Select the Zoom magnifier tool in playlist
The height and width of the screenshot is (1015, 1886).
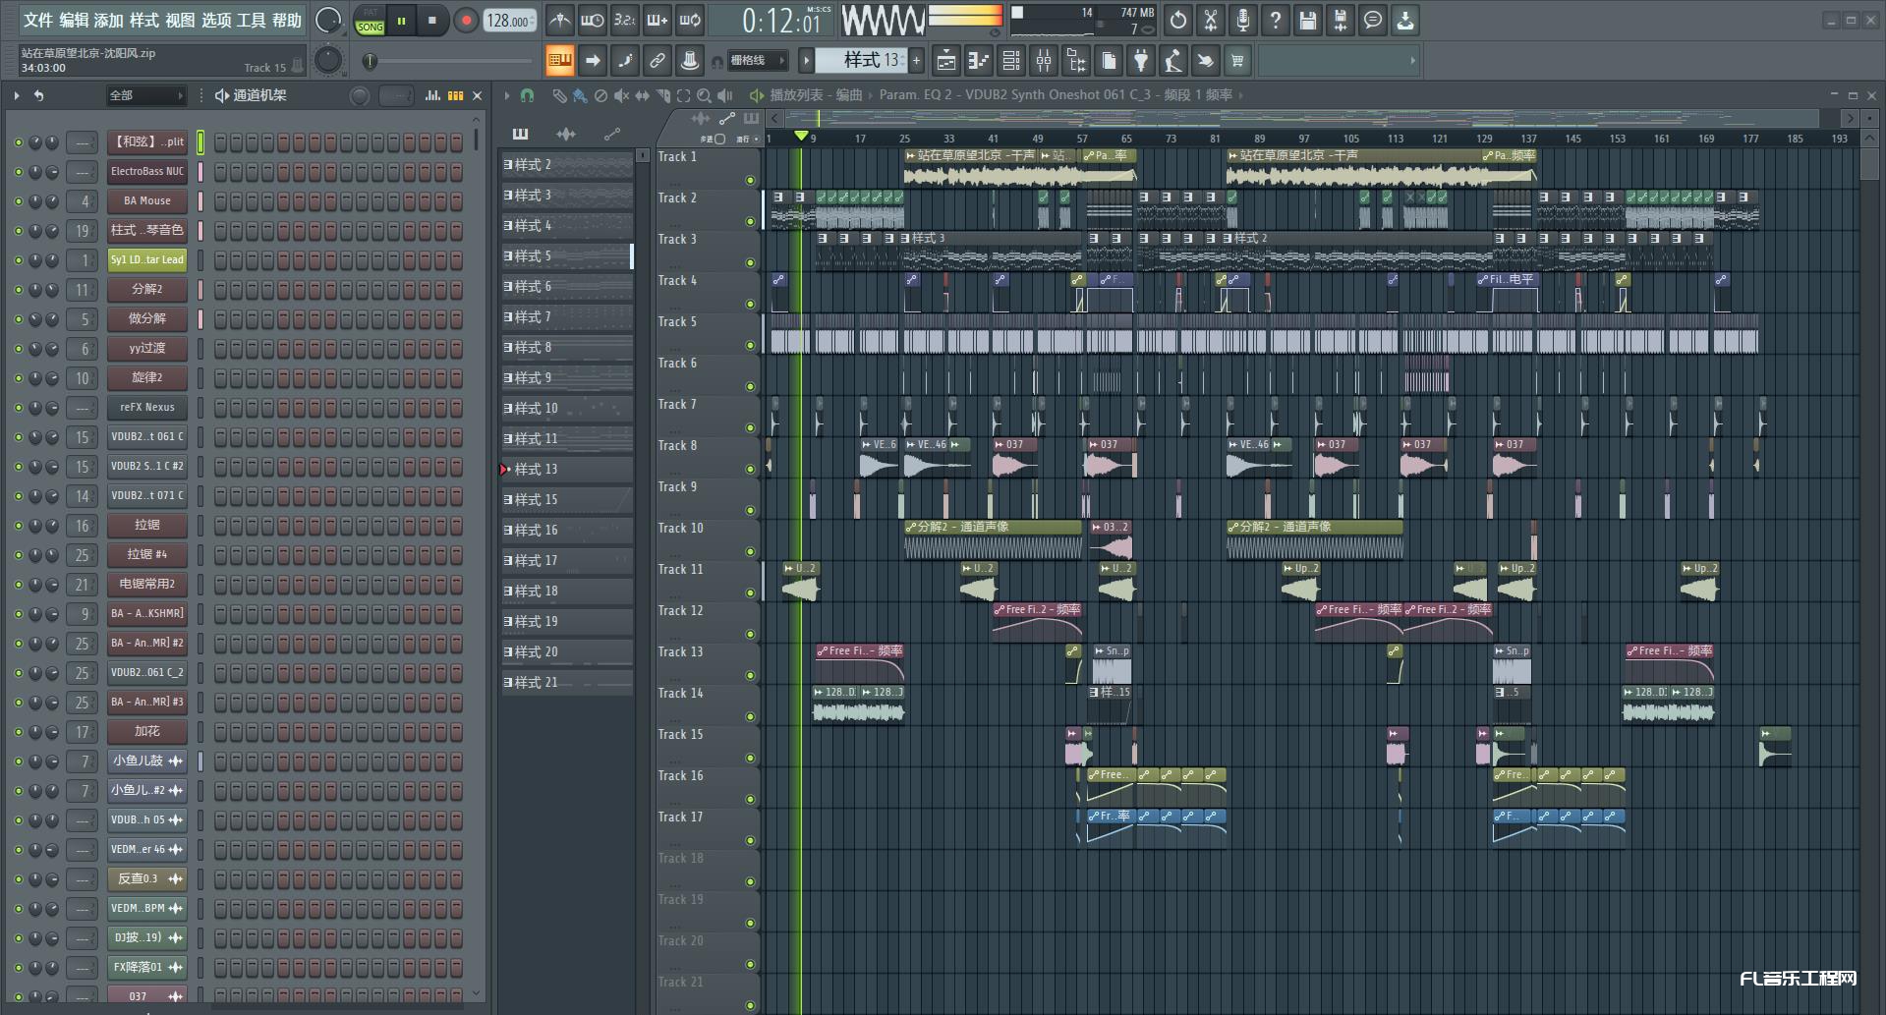click(704, 95)
